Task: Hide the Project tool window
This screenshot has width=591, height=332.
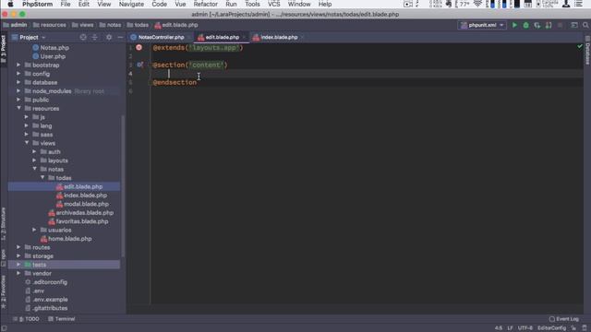Action: tap(120, 37)
